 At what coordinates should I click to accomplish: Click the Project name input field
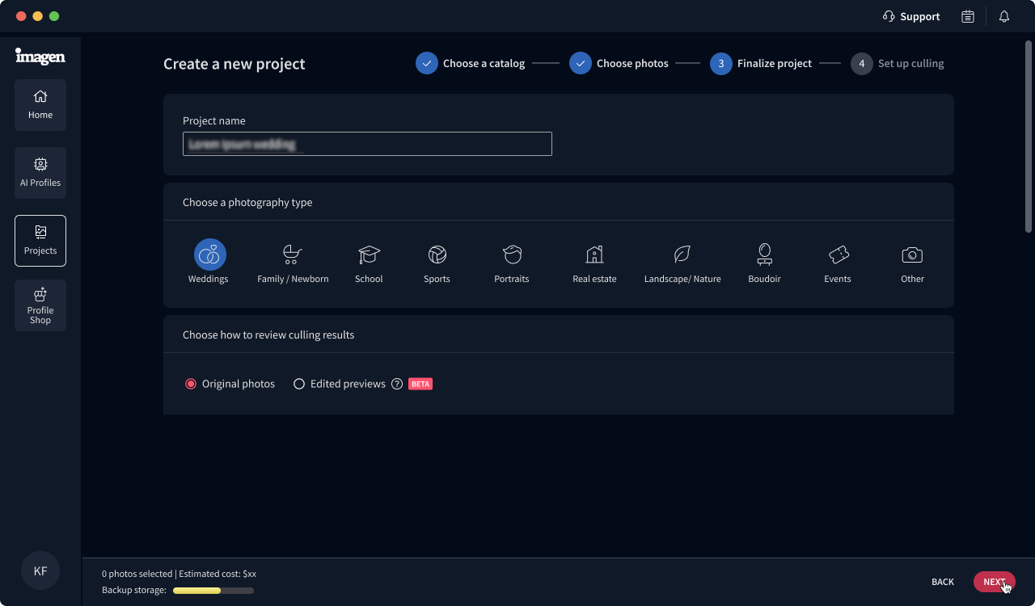[367, 144]
